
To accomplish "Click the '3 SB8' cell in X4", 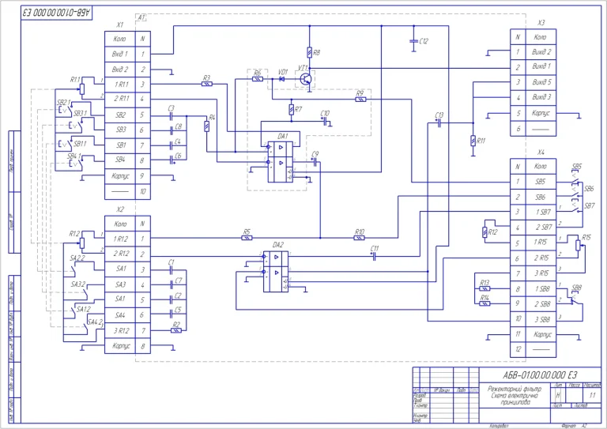I will coord(541,319).
